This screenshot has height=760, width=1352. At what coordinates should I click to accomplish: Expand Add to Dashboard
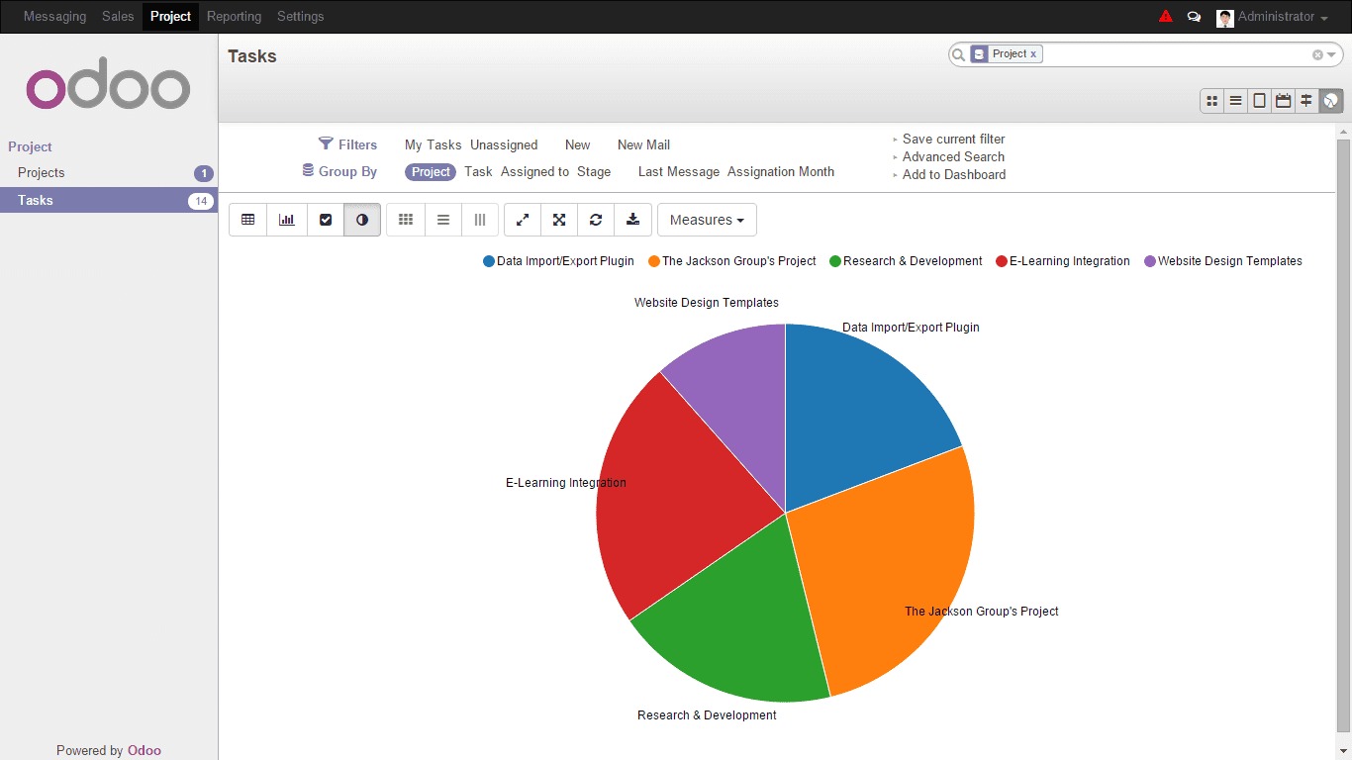(x=953, y=174)
